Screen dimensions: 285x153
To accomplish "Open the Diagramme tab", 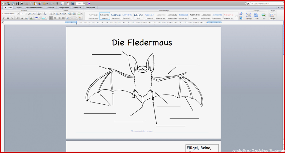I will click(x=64, y=8).
